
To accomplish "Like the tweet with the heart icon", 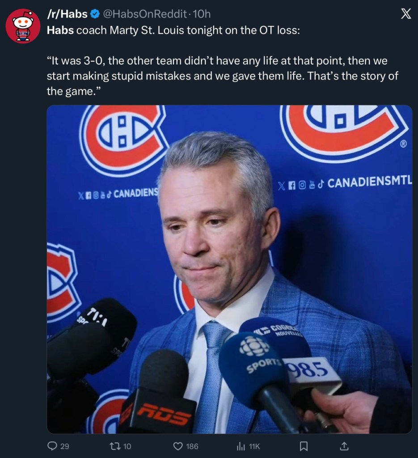I will click(x=178, y=446).
